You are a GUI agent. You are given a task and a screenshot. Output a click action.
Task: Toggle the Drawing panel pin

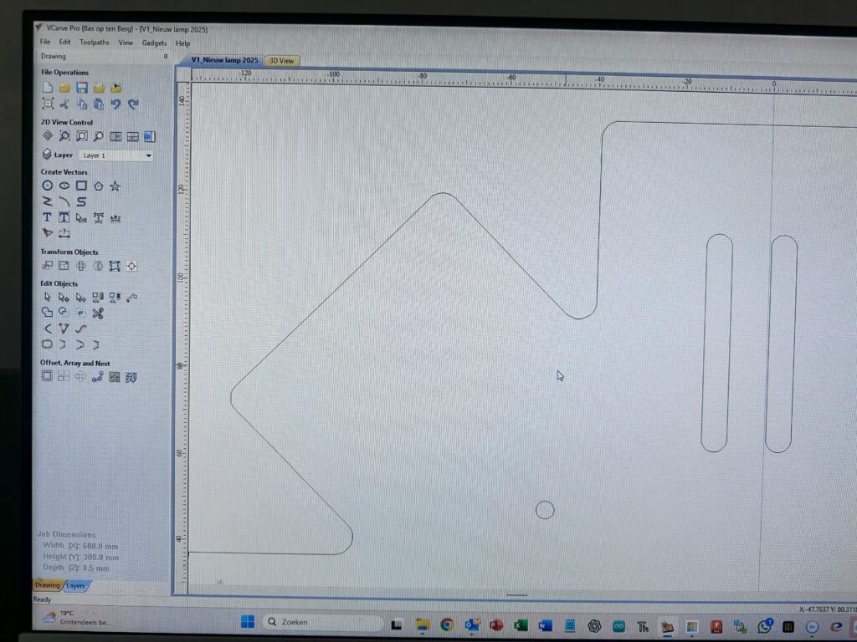[x=166, y=56]
